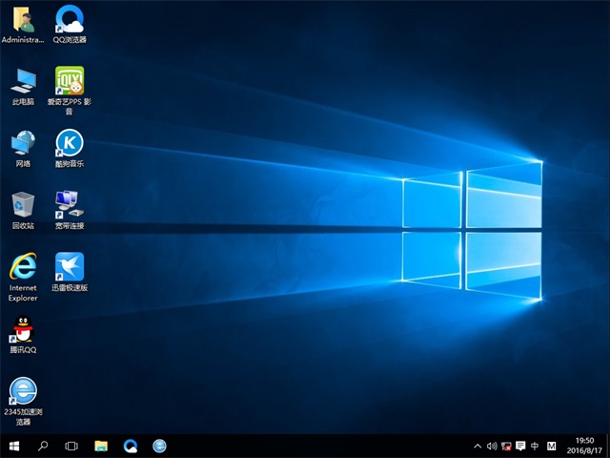Open the volume speaker control

(x=492, y=446)
